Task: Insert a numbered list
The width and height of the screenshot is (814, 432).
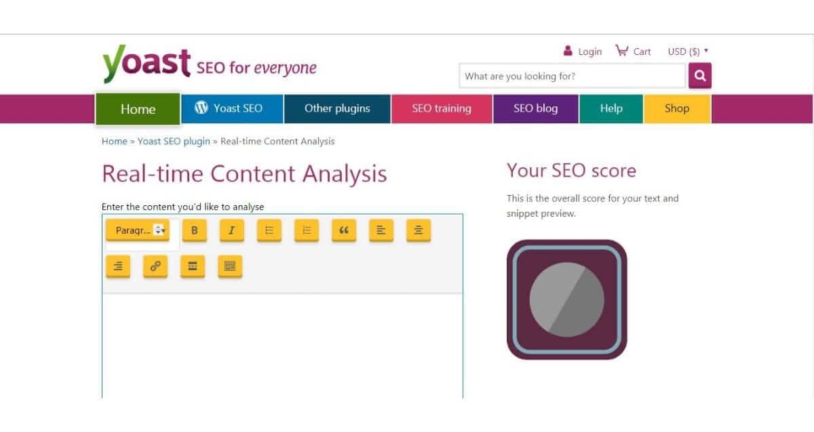Action: coord(306,230)
